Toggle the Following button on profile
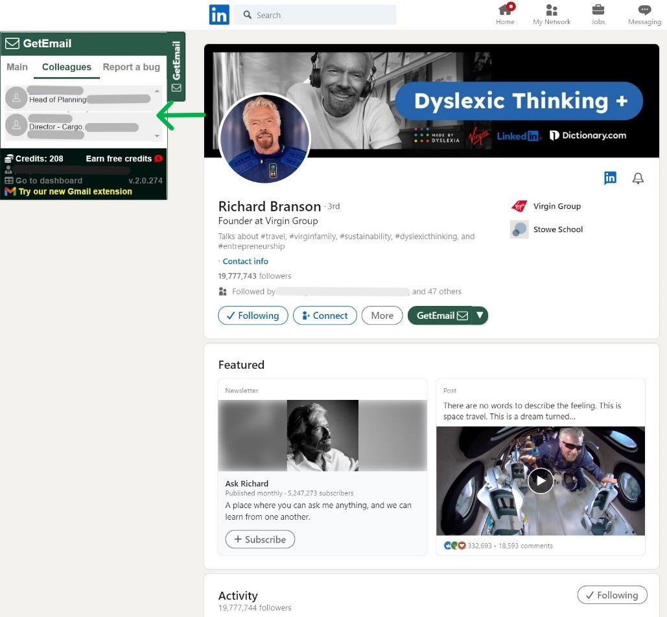 click(x=253, y=316)
